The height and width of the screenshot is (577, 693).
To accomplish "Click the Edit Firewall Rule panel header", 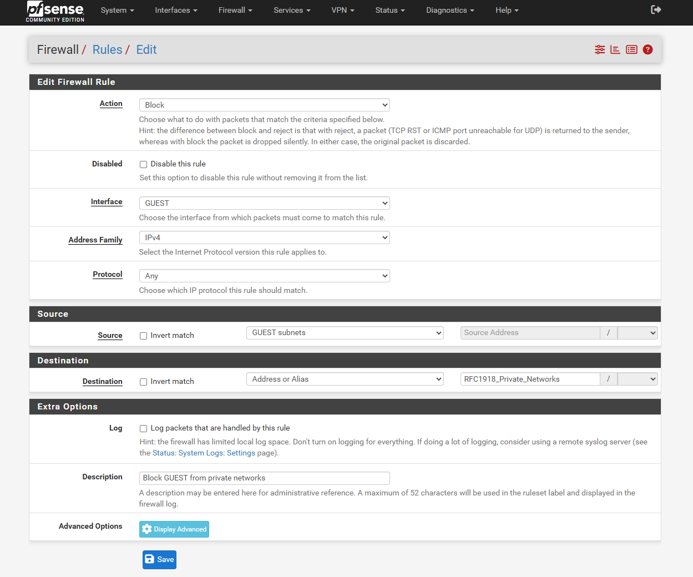I will [x=345, y=82].
